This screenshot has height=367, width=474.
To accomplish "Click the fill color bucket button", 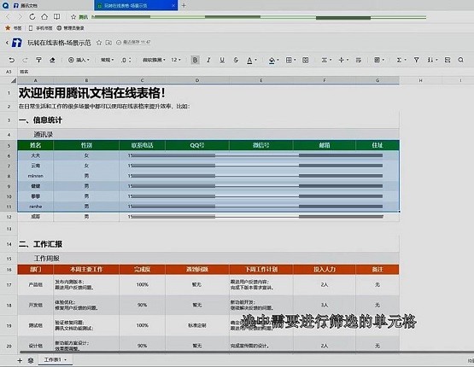I will coord(273,60).
